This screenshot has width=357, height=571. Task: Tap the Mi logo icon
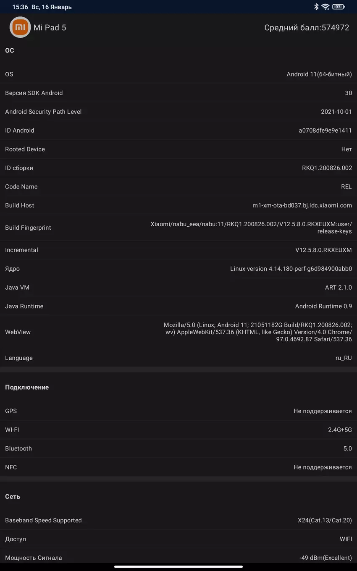click(x=20, y=27)
